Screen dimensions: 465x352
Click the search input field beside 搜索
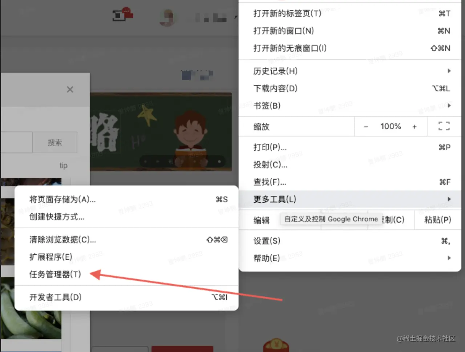16,142
